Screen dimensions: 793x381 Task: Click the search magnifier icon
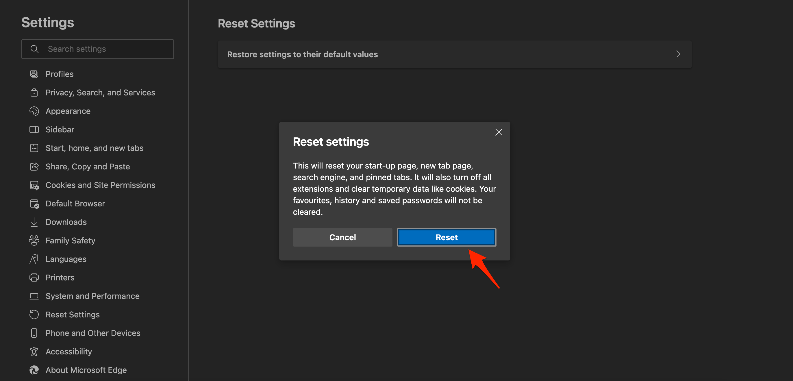[35, 49]
